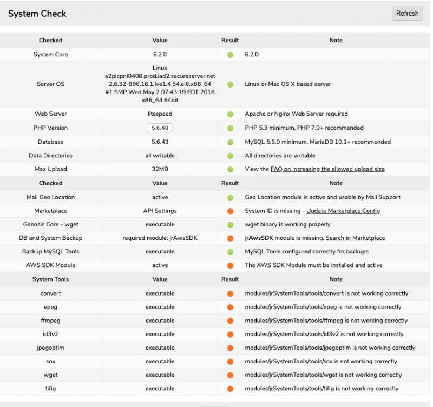433x407 pixels.
Task: Click the orange status dot for Marketplace
Action: tap(230, 211)
